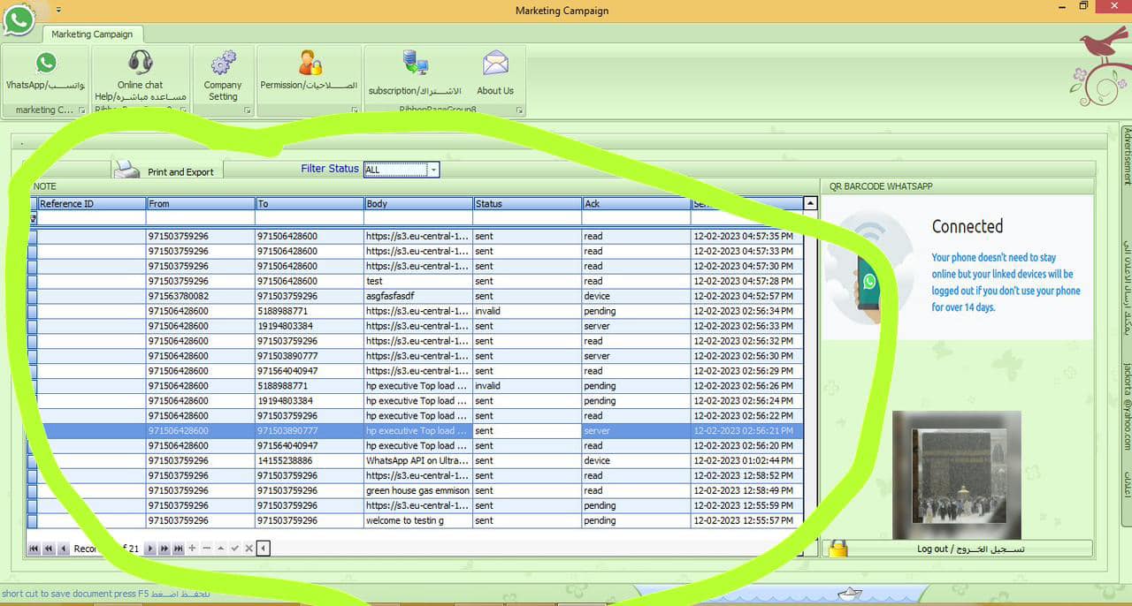The image size is (1132, 606).
Task: Open the subscription server icon
Action: (x=415, y=63)
